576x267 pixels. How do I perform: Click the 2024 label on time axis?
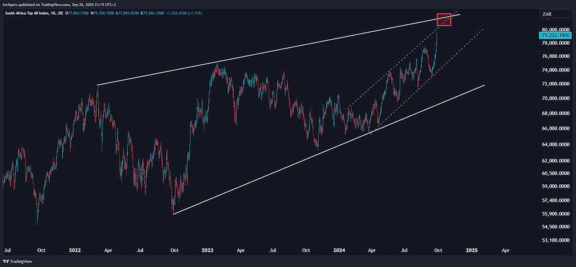tap(339, 250)
